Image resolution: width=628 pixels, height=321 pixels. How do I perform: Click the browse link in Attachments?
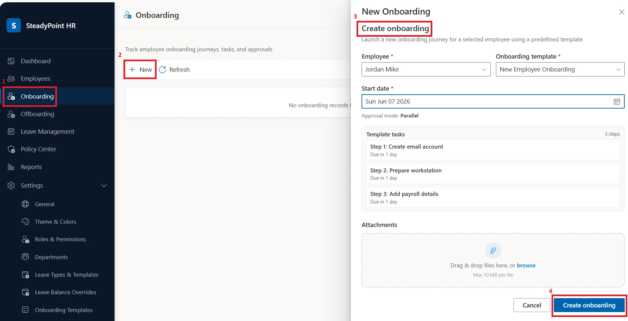pos(526,265)
